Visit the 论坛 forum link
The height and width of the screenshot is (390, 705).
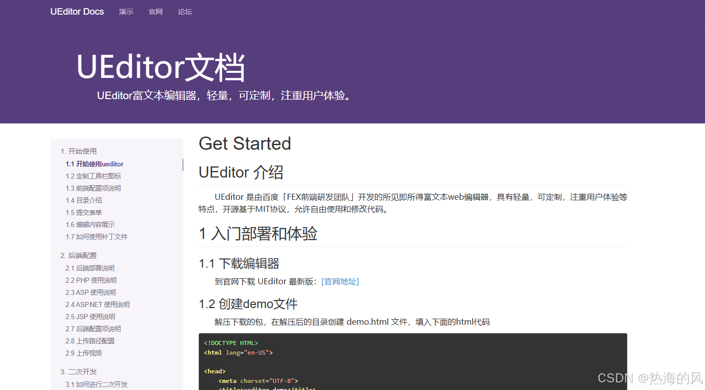point(185,12)
